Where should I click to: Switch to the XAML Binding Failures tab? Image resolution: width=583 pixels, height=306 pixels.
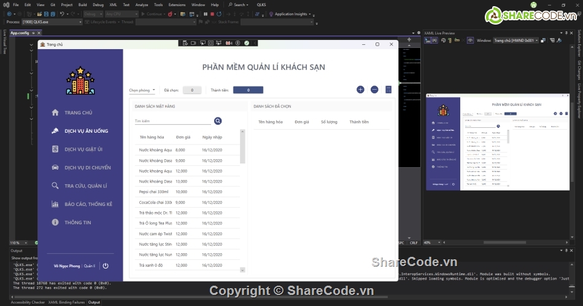(x=66, y=302)
